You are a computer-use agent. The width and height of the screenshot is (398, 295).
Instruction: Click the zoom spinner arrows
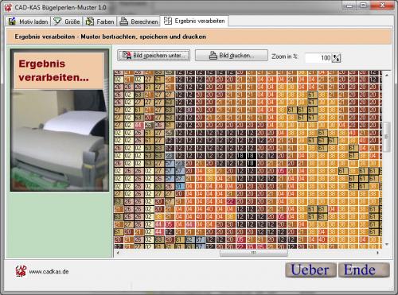[x=336, y=58]
